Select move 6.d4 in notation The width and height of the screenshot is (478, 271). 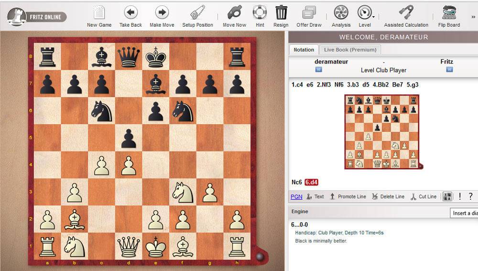312,182
